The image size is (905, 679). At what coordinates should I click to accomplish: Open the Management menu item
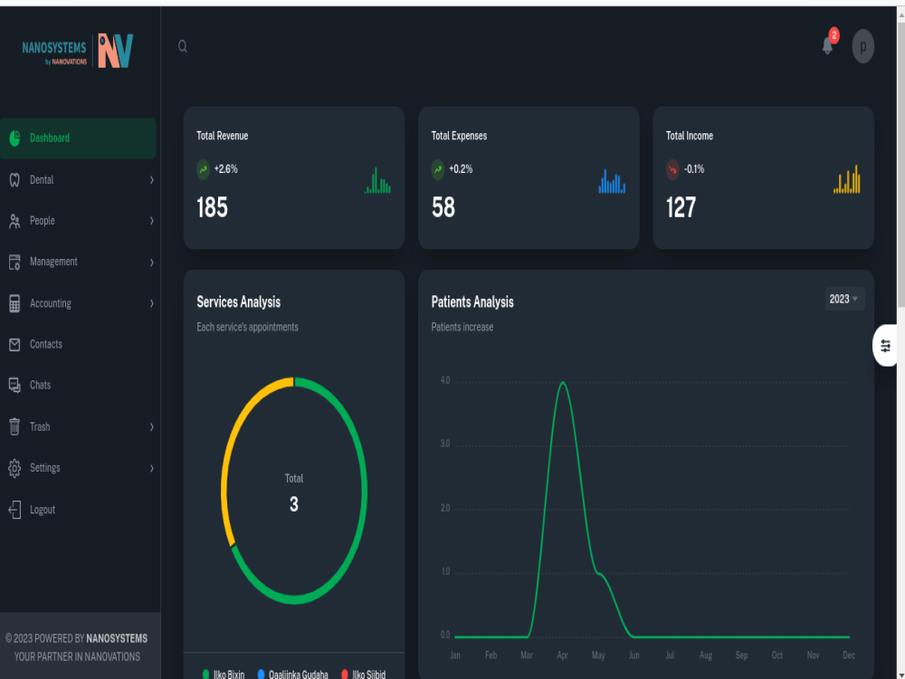click(78, 263)
